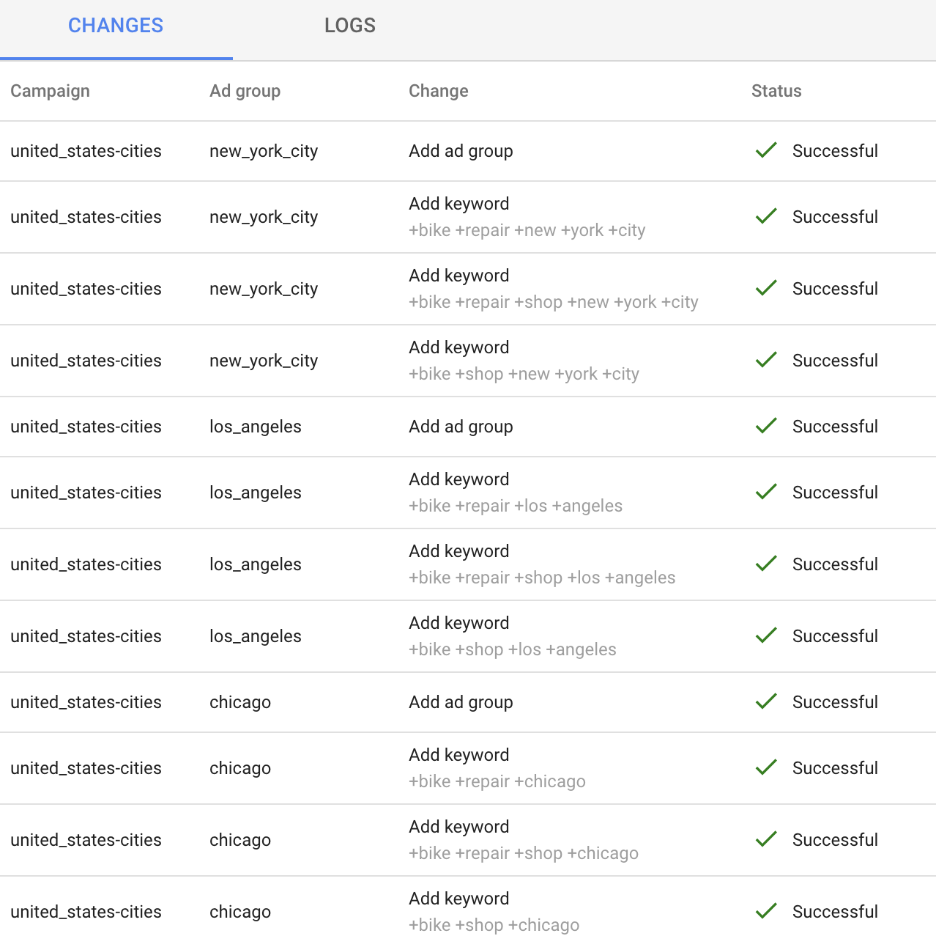Image resolution: width=936 pixels, height=947 pixels.
Task: Click checkmark icon for +bike +shop +los +angeles
Action: [765, 636]
